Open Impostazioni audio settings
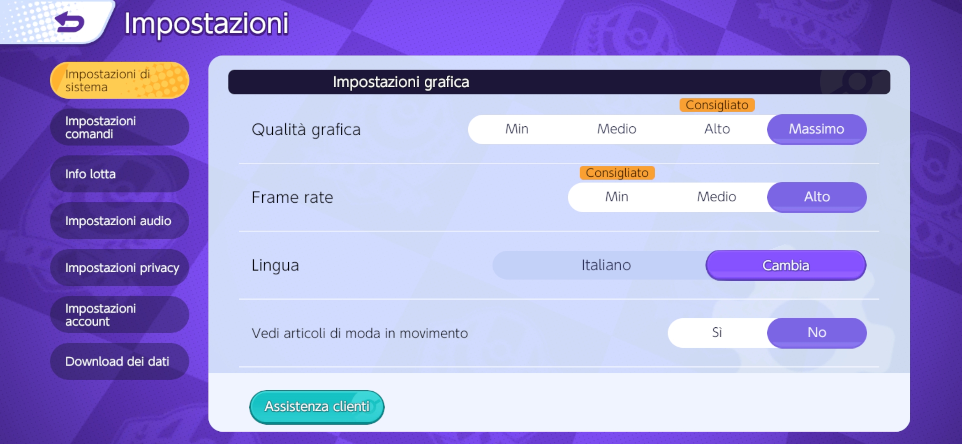This screenshot has width=962, height=444. click(119, 221)
